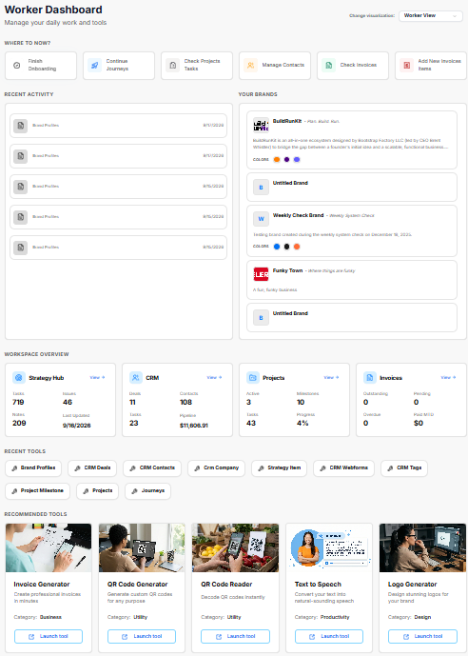Open the Project Milestone recent tool chip
The image size is (468, 656).
click(x=38, y=490)
